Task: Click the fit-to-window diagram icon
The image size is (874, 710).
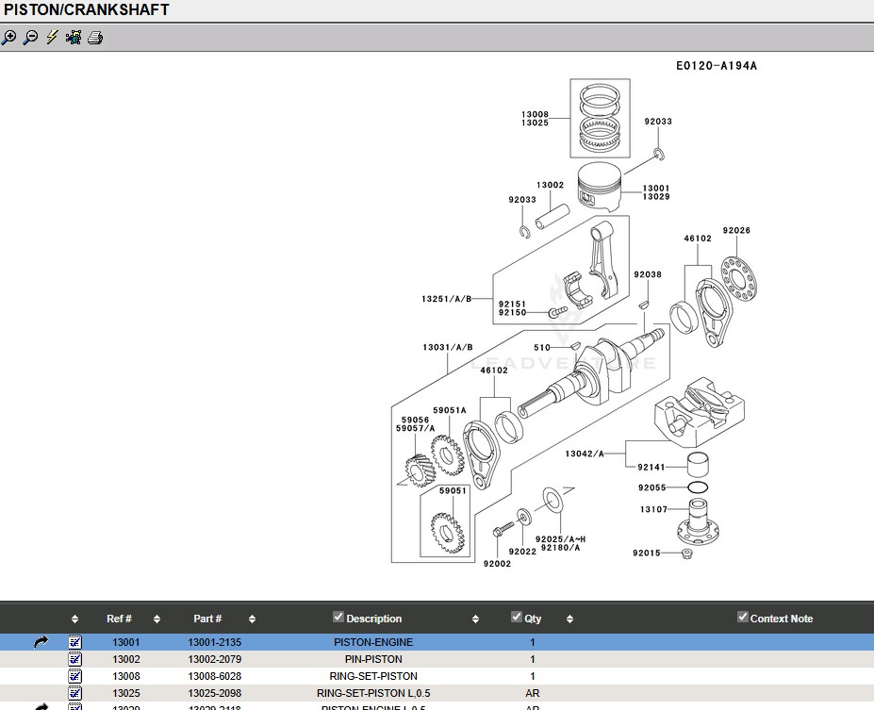Action: tap(74, 38)
